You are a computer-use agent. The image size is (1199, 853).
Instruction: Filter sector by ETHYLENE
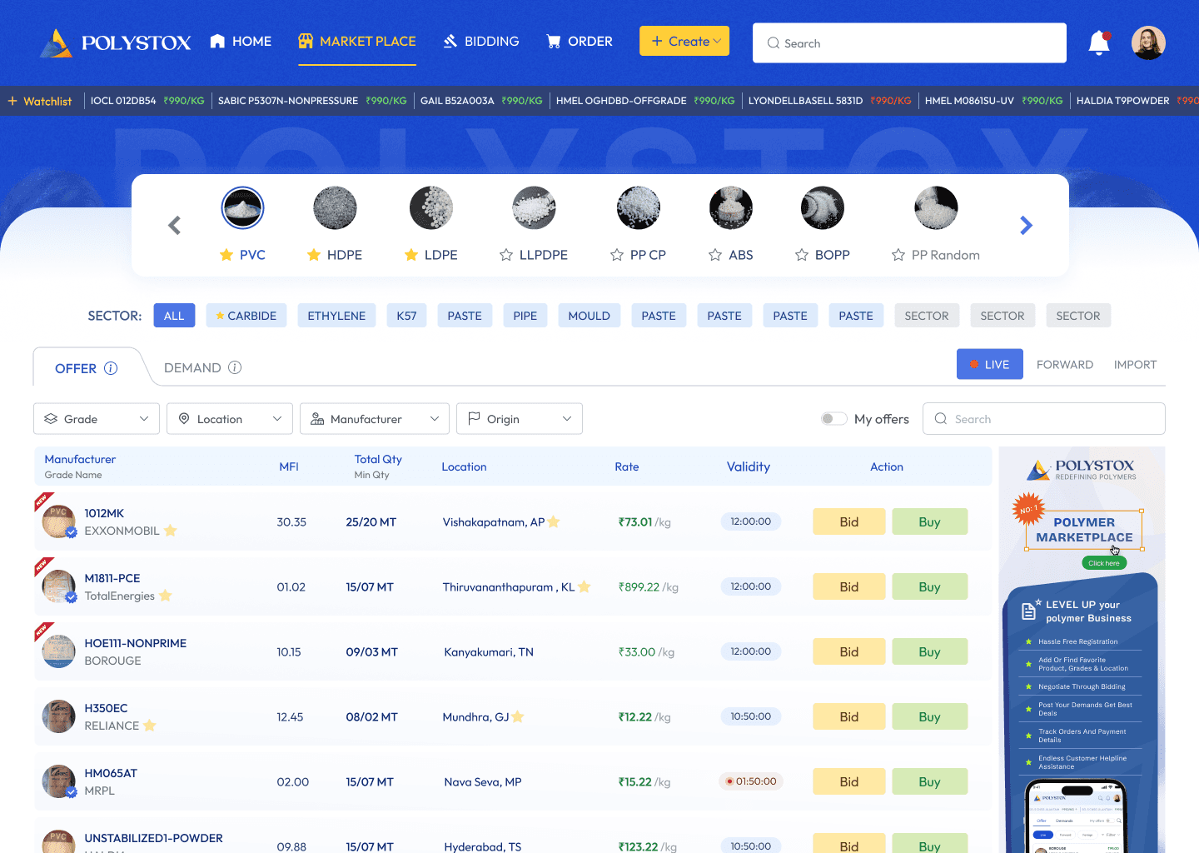(336, 316)
